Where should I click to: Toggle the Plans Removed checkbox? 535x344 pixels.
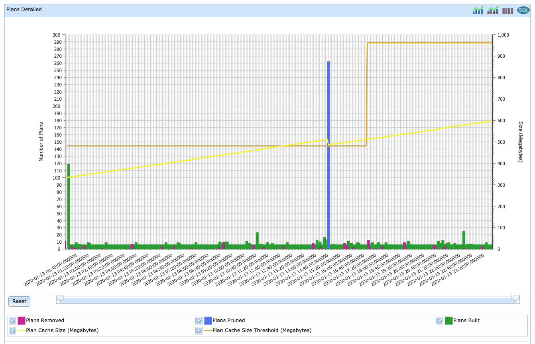[x=12, y=321]
